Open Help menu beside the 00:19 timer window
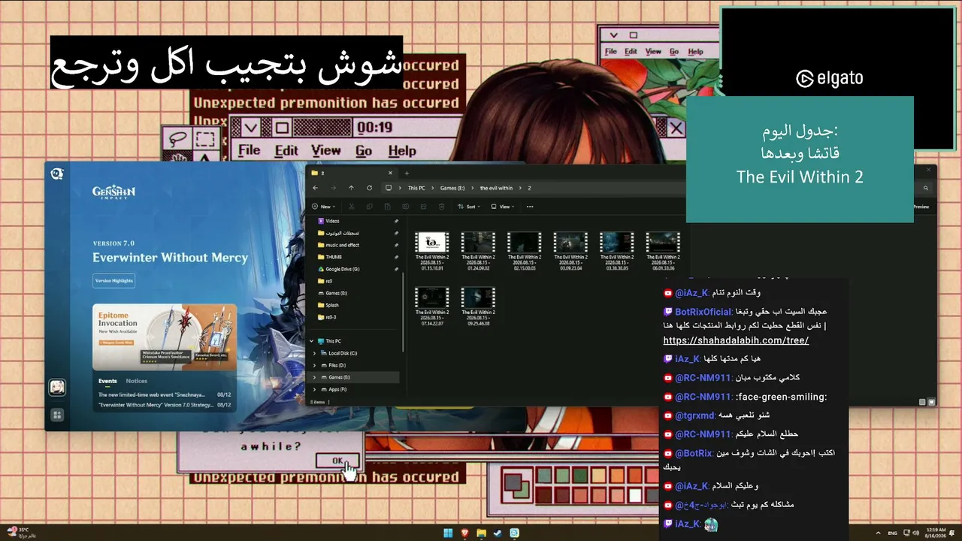 pos(401,151)
